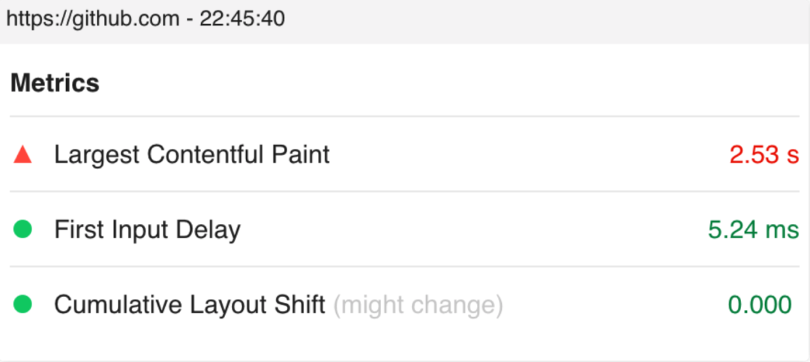Click the 0.000 layout shift score
Image resolution: width=810 pixels, height=362 pixels.
(759, 305)
